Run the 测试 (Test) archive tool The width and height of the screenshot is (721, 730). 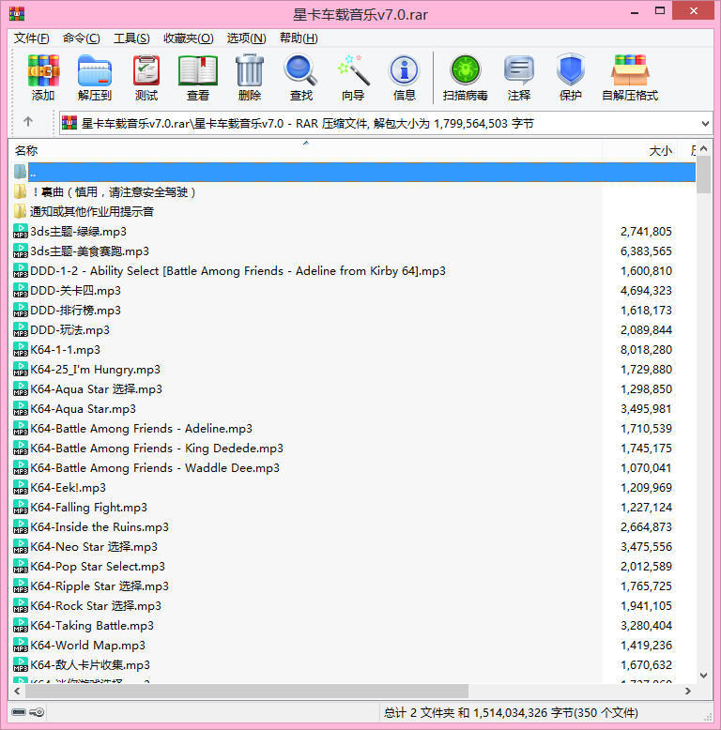pos(146,77)
